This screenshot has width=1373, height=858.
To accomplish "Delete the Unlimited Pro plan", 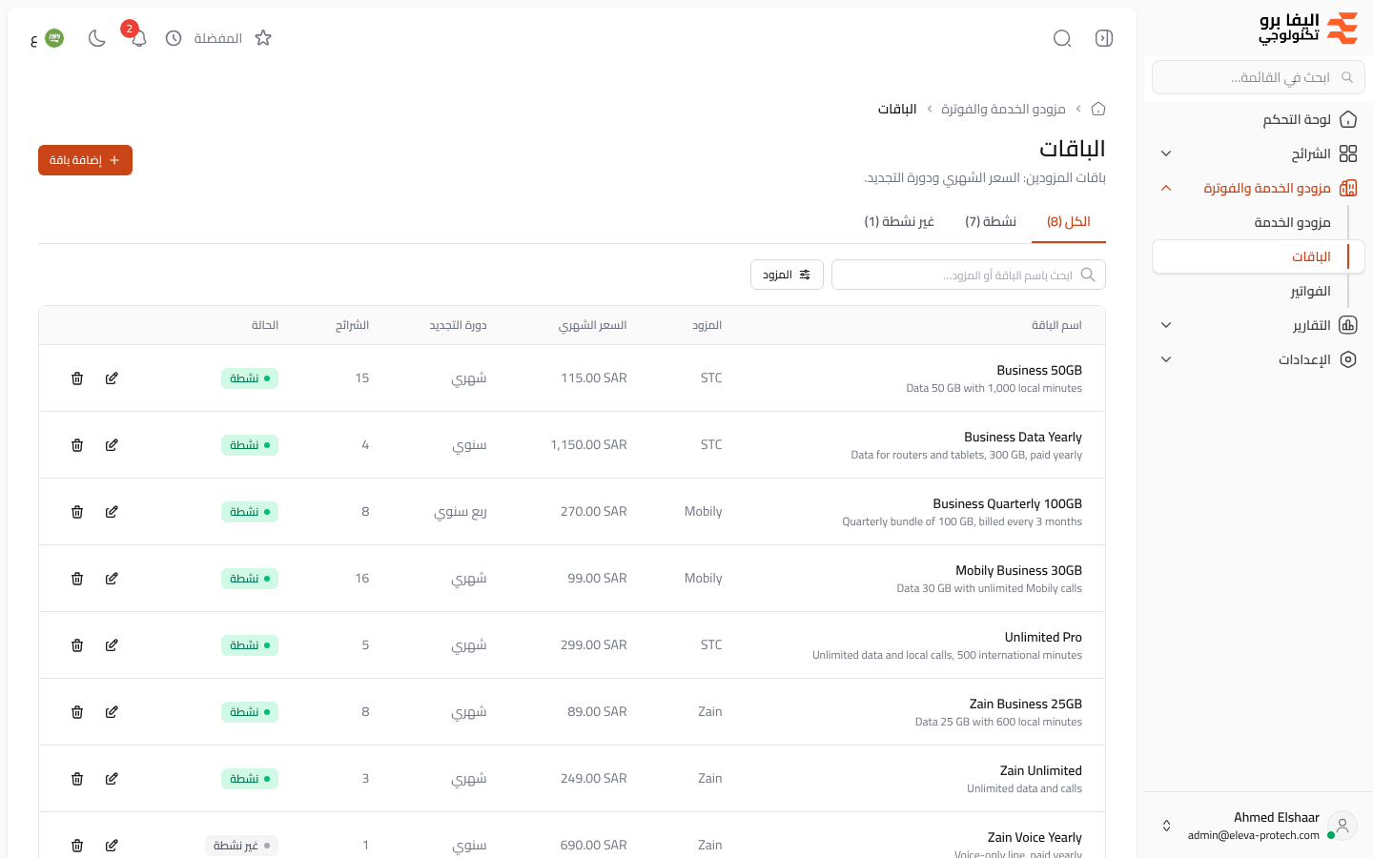I will (x=77, y=645).
